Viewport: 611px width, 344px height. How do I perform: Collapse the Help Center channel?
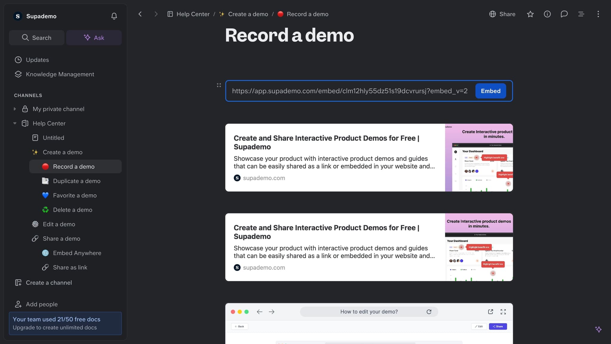click(x=15, y=123)
